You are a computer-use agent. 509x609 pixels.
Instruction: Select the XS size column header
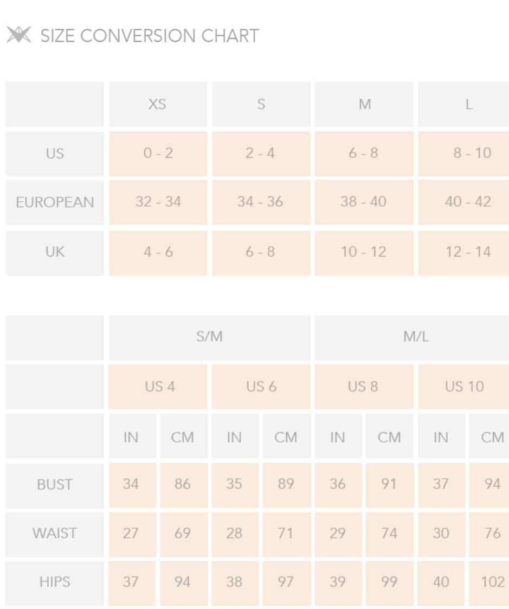click(x=158, y=104)
